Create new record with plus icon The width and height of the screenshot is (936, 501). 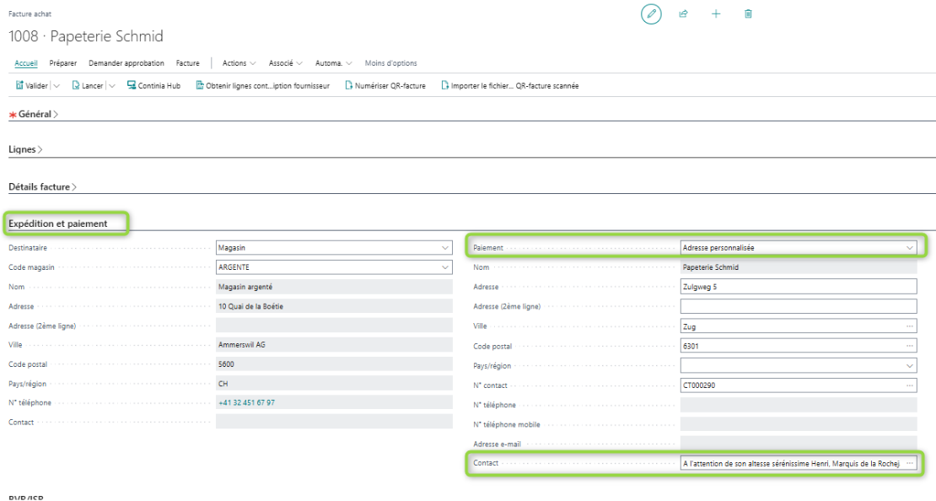click(x=716, y=13)
